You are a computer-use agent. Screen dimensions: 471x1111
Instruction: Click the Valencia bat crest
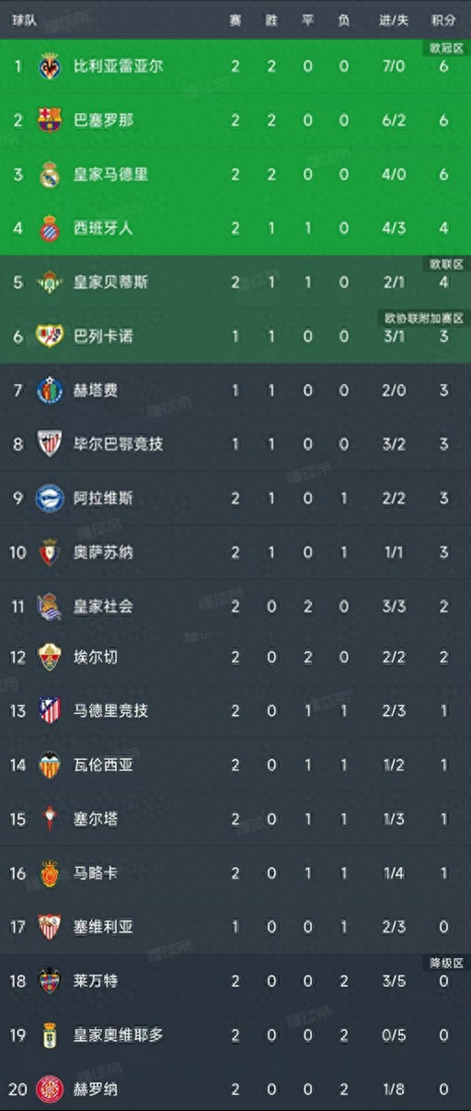pos(50,765)
